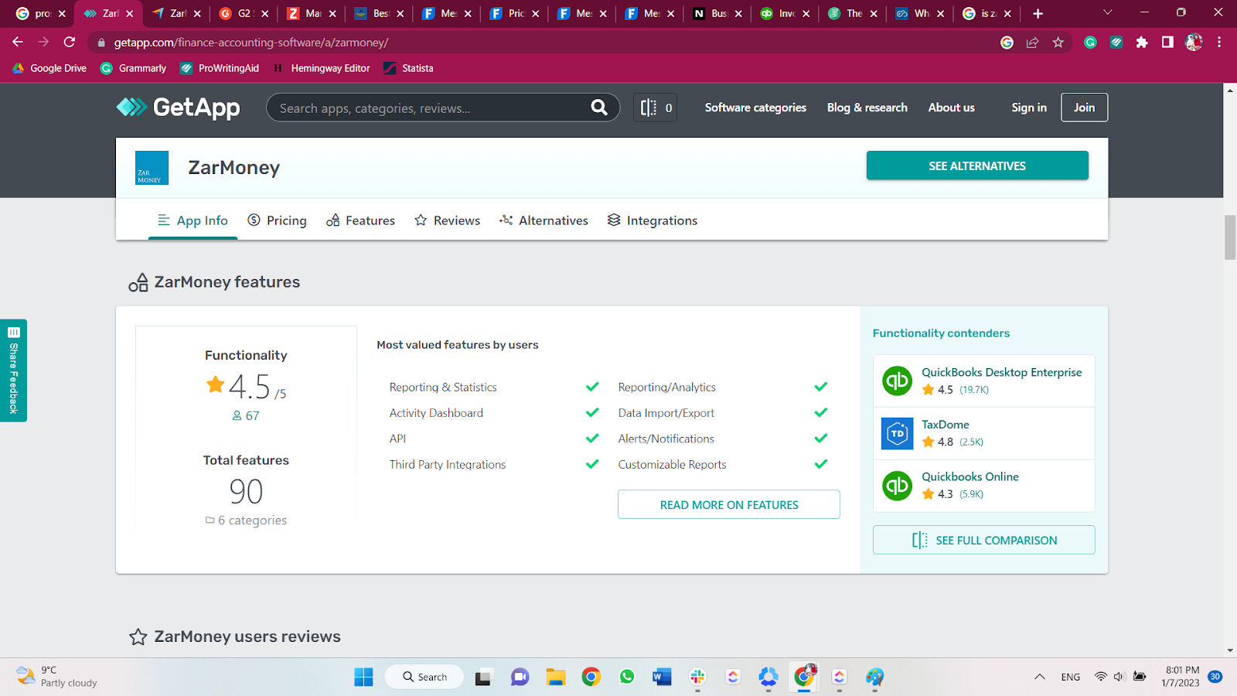
Task: Open Chrome's three-dot menu
Action: (1219, 43)
